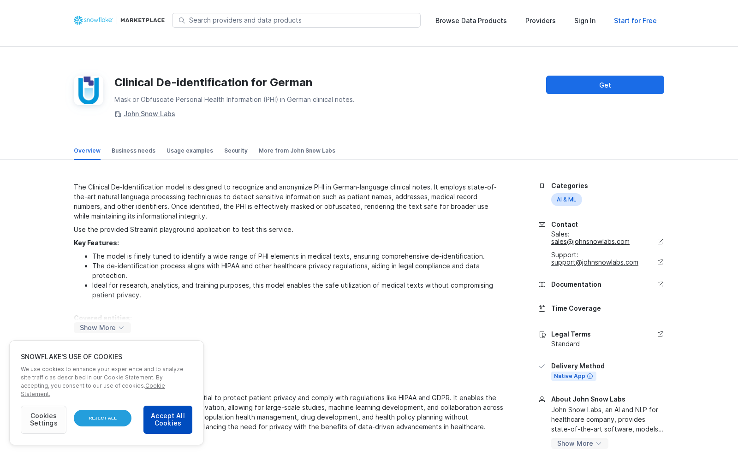Open external link icon for sales email
738x461 pixels.
point(661,242)
